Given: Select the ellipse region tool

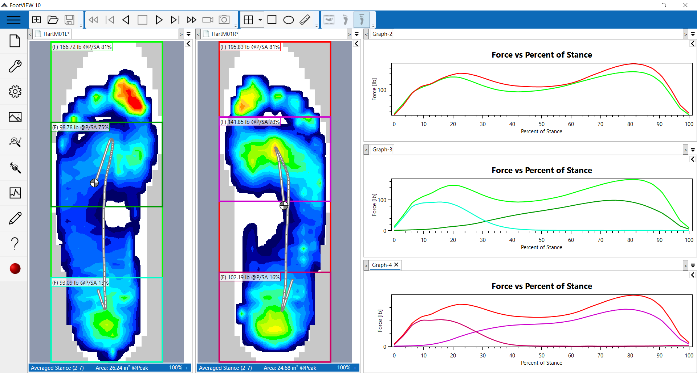Looking at the screenshot, I should coord(289,20).
